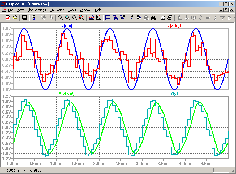This screenshot has width=236, height=174.
Task: Tile windows using the toolbar icon
Action: (x=108, y=18)
